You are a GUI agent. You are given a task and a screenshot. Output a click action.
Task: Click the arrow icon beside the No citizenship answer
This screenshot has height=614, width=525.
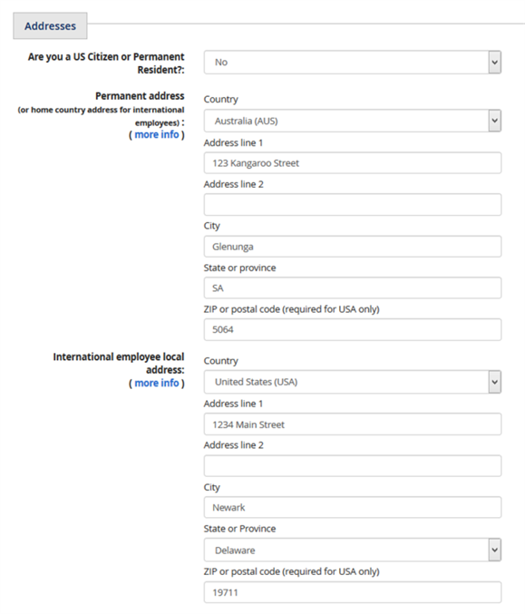tap(494, 63)
